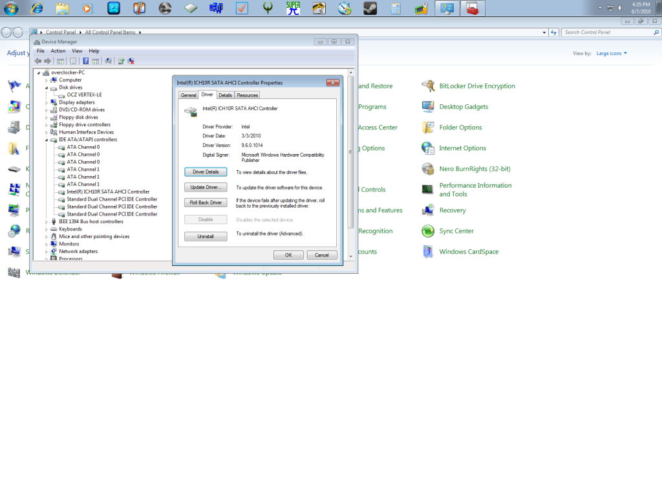
Task: Select the Keyboards tree item
Action: [x=70, y=229]
